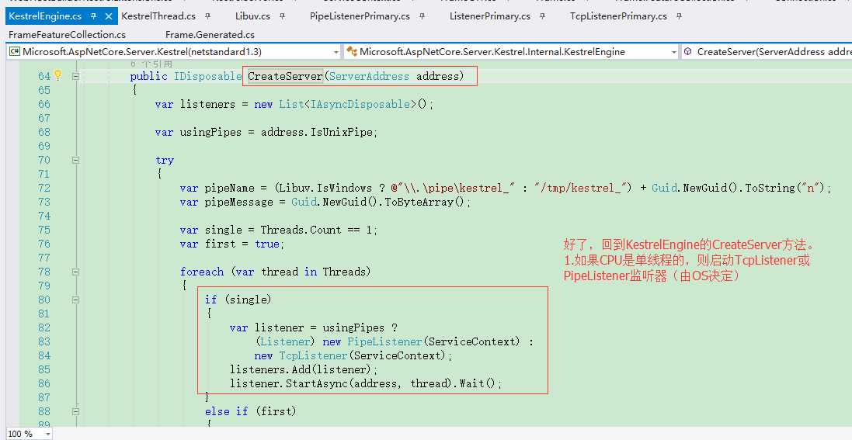Screen dimensions: 852x440
Task: Open the member dropdown showing CreateServer
Action: point(766,51)
